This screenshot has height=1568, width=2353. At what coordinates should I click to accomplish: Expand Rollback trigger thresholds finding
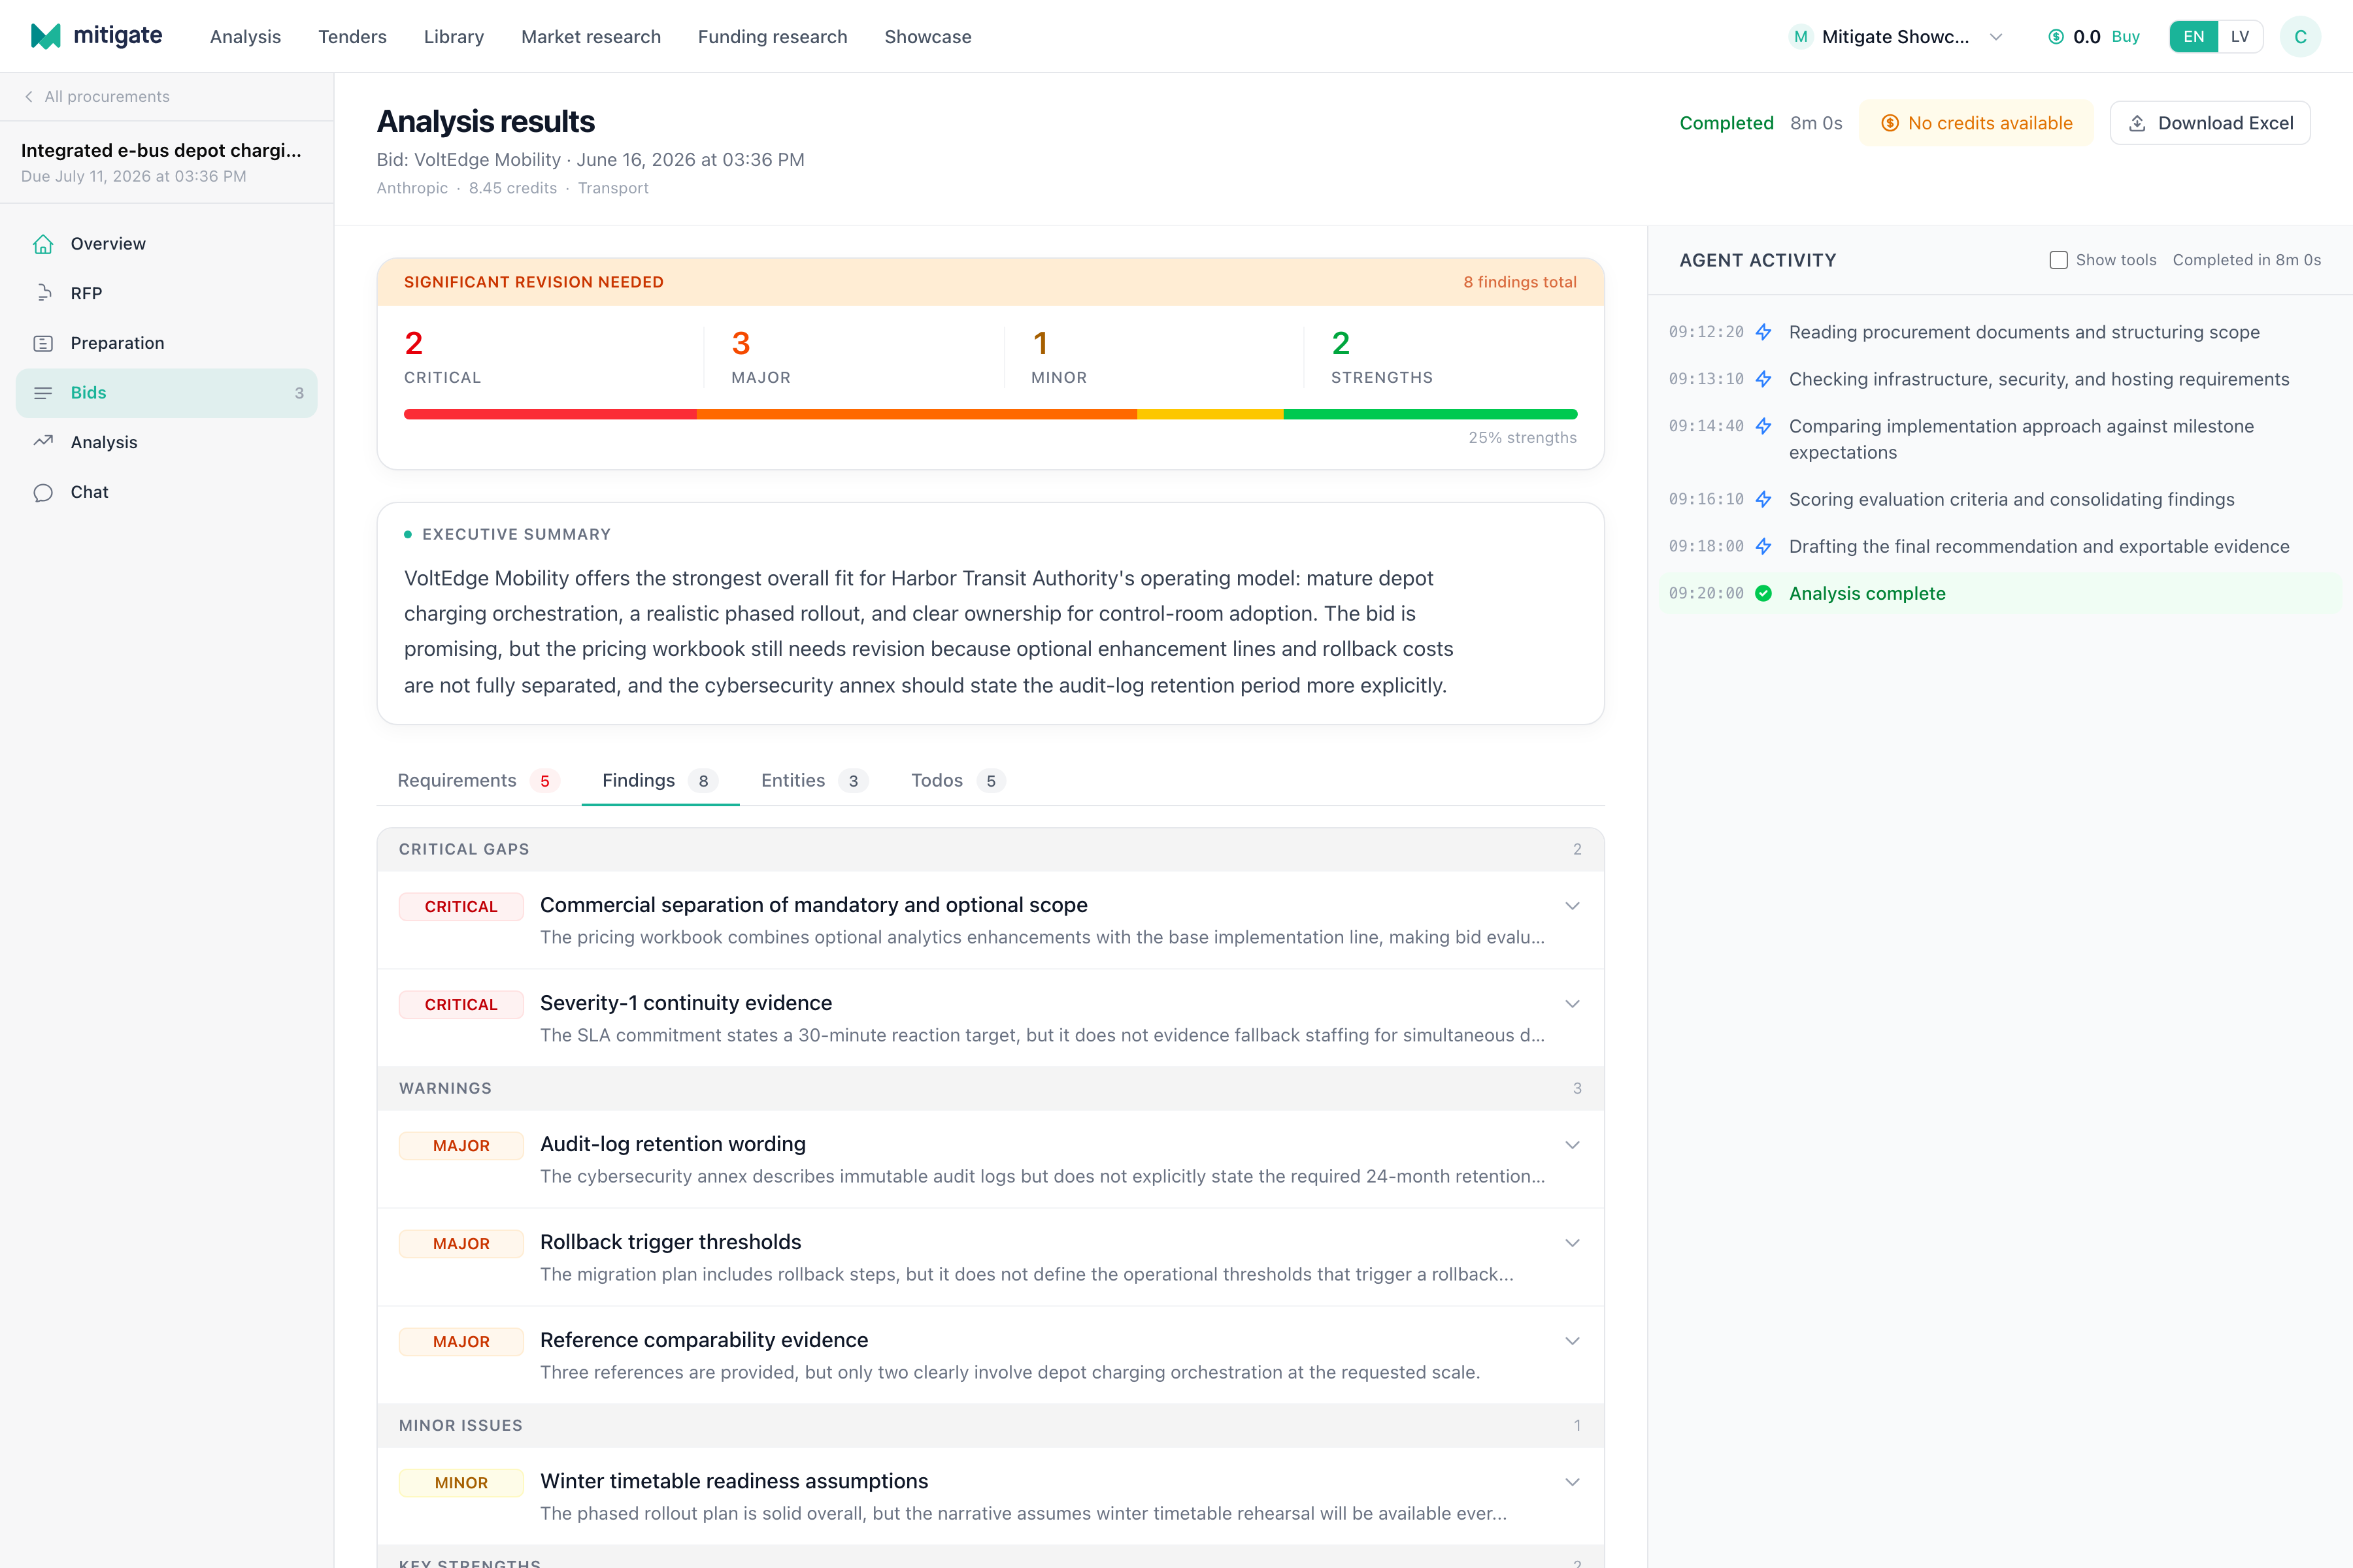coord(1572,1243)
